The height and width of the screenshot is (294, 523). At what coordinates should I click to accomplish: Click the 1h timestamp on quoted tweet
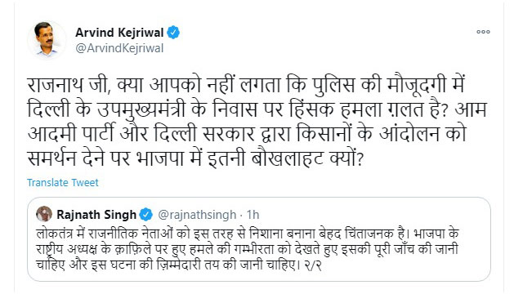(x=253, y=215)
